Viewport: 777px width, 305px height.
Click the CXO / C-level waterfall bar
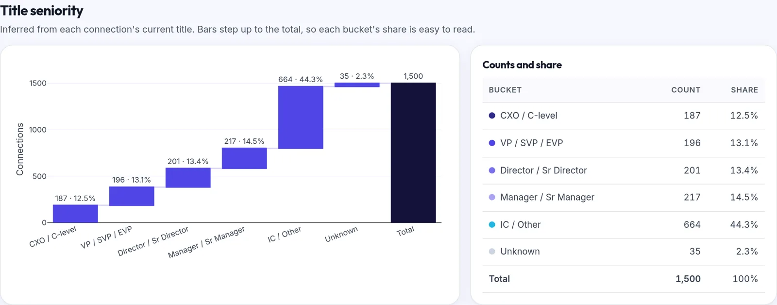[x=75, y=214]
